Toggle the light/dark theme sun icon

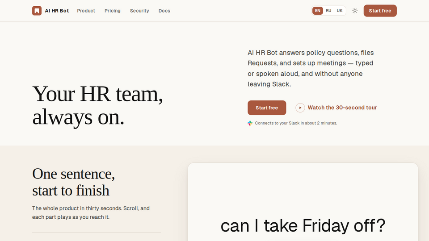click(354, 11)
